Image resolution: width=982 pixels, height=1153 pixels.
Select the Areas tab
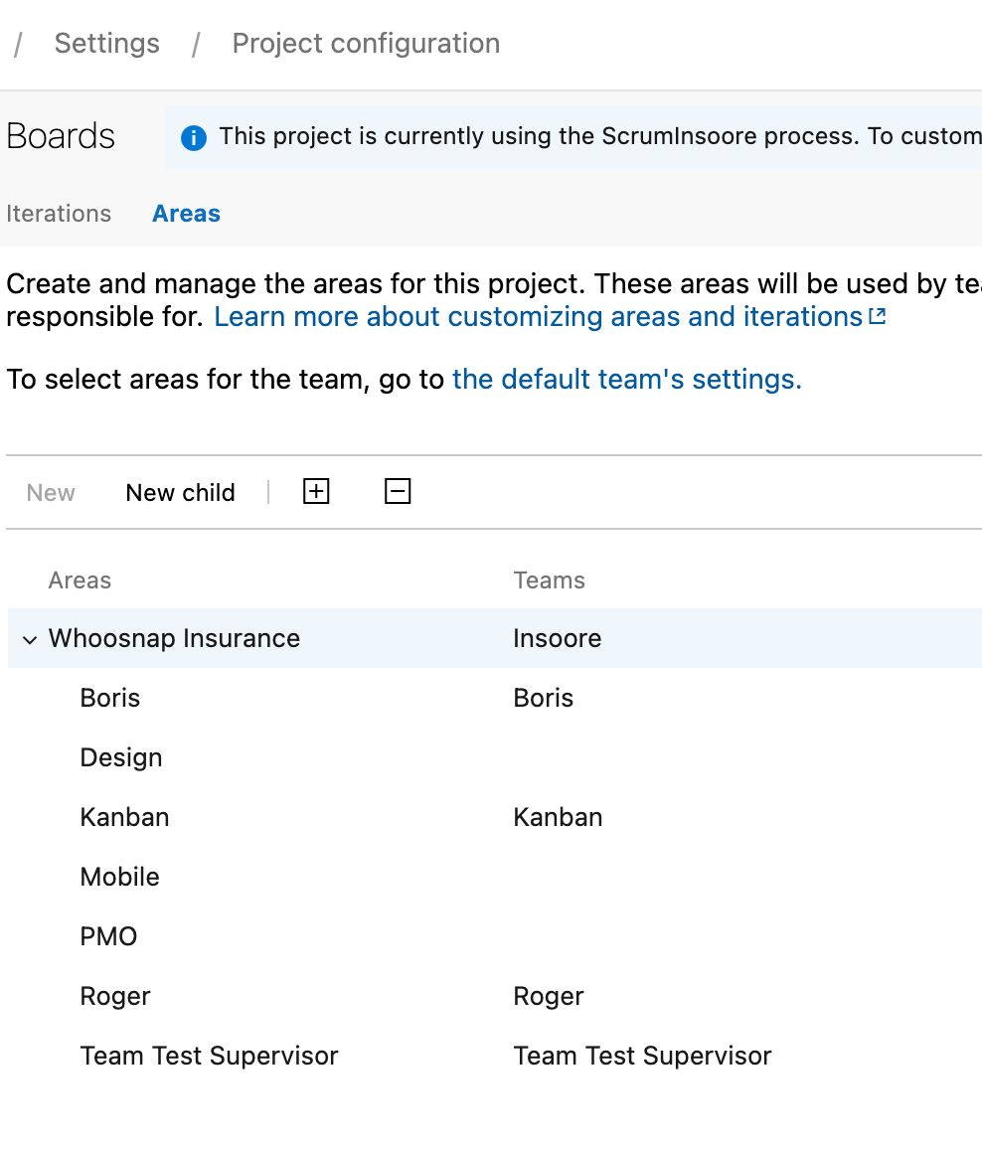[186, 214]
